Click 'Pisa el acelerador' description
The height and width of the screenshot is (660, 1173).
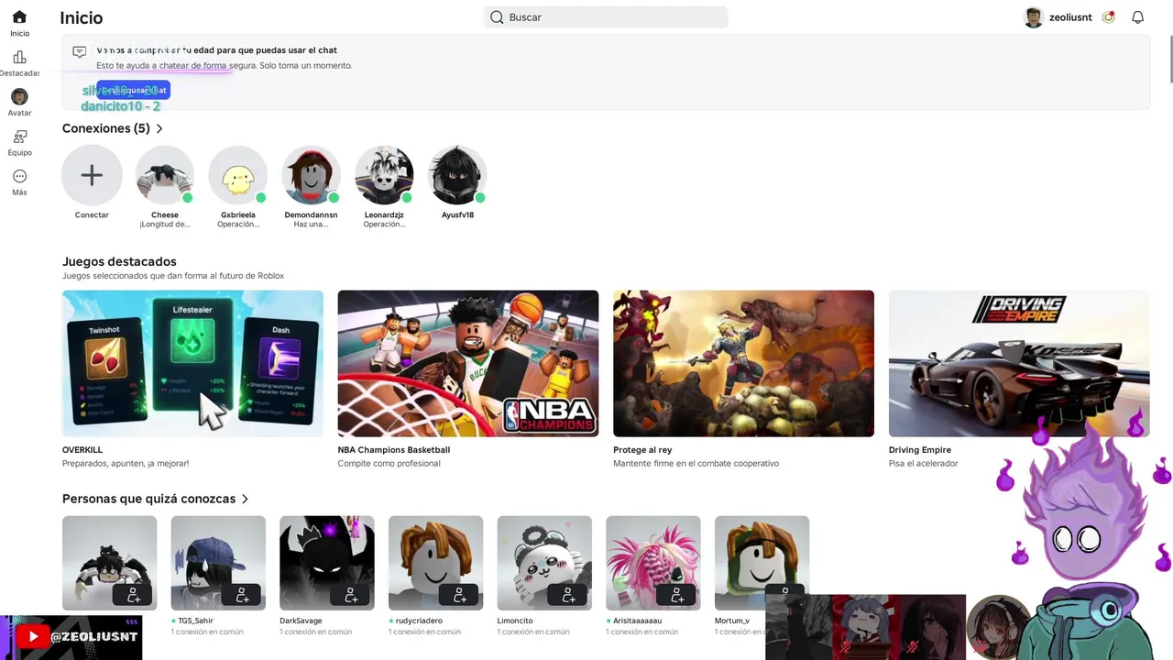click(x=923, y=464)
